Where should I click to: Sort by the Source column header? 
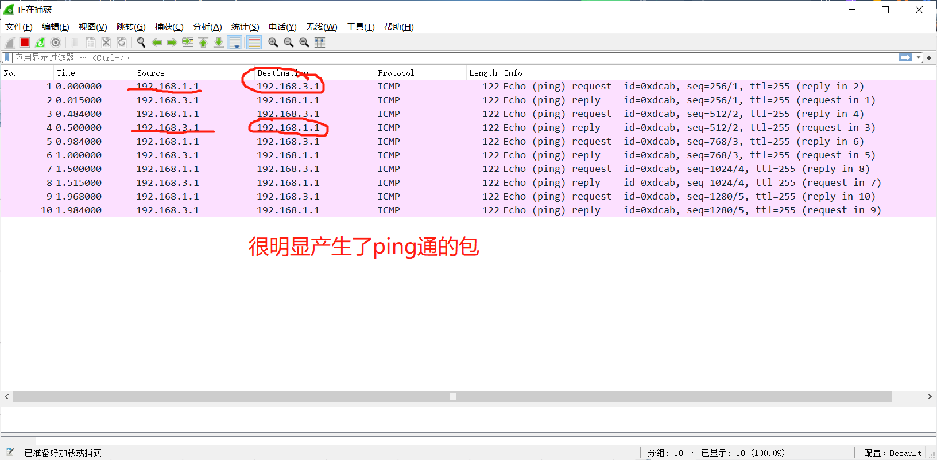(194, 73)
